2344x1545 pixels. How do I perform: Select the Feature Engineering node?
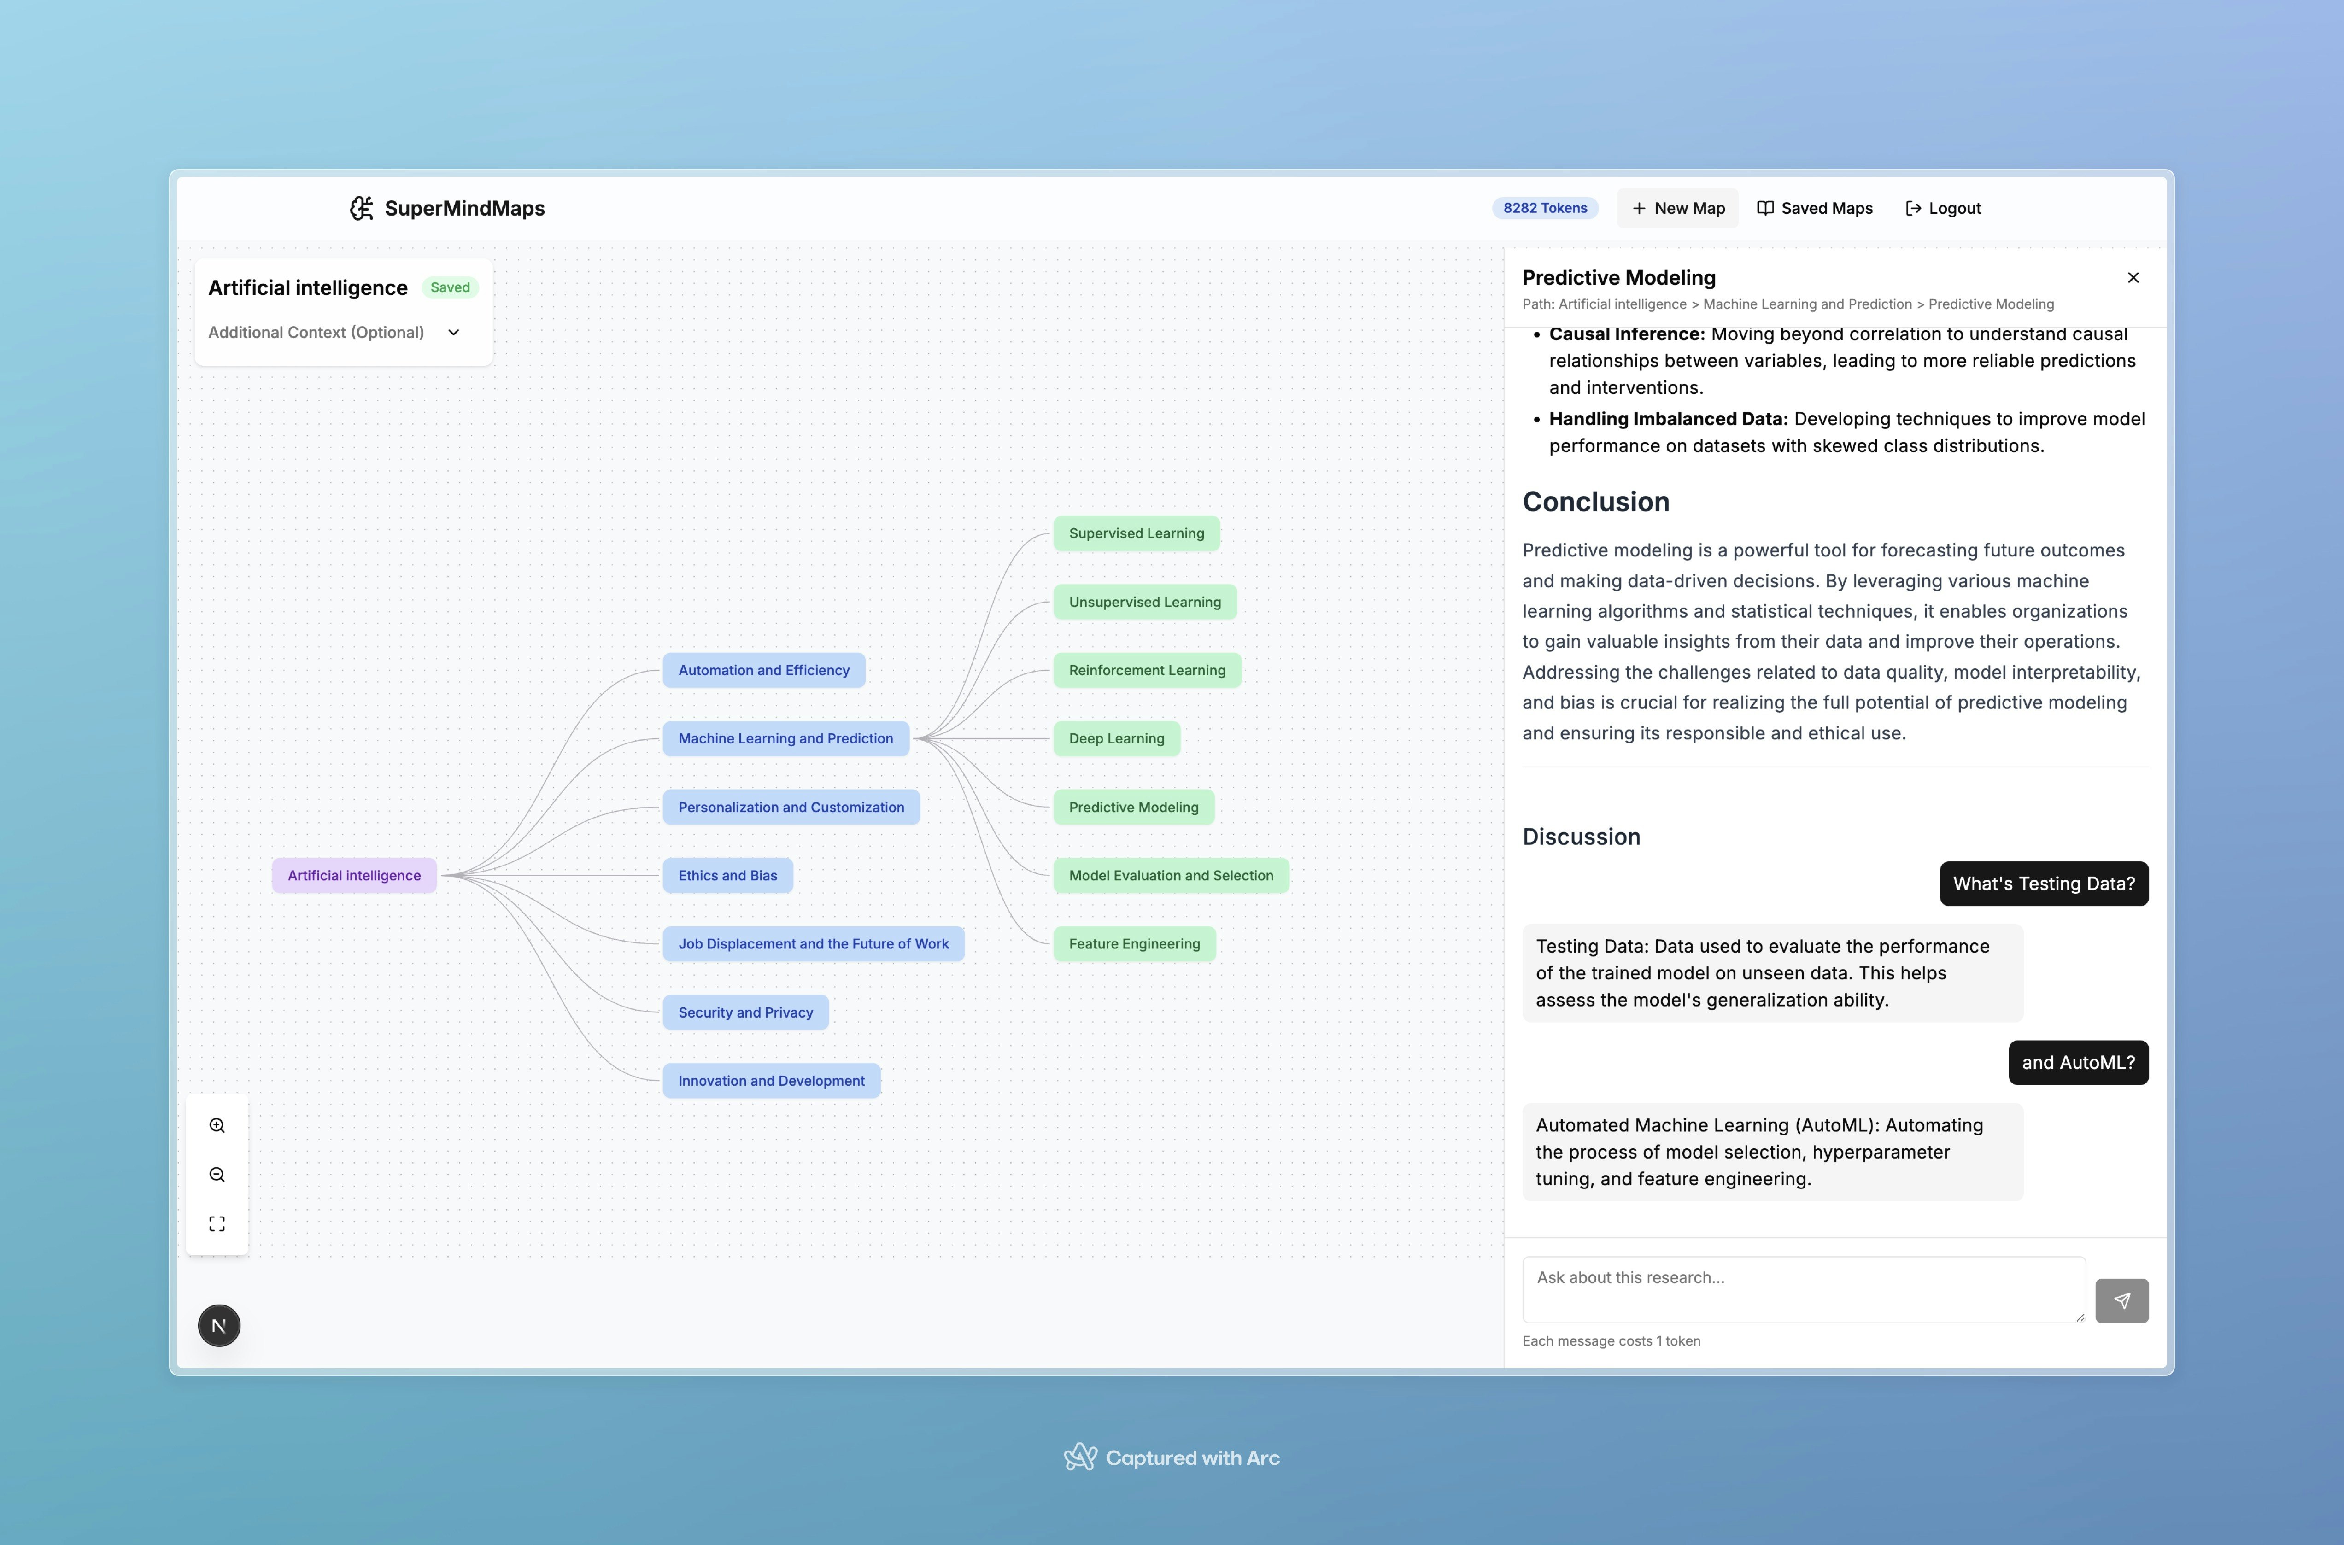pos(1134,944)
